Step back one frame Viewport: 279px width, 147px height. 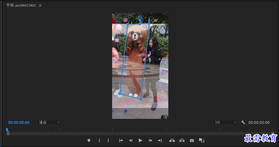coord(131,141)
